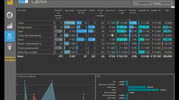179x100 pixels.
Task: Select the Начас source row
Action: tap(95, 23)
